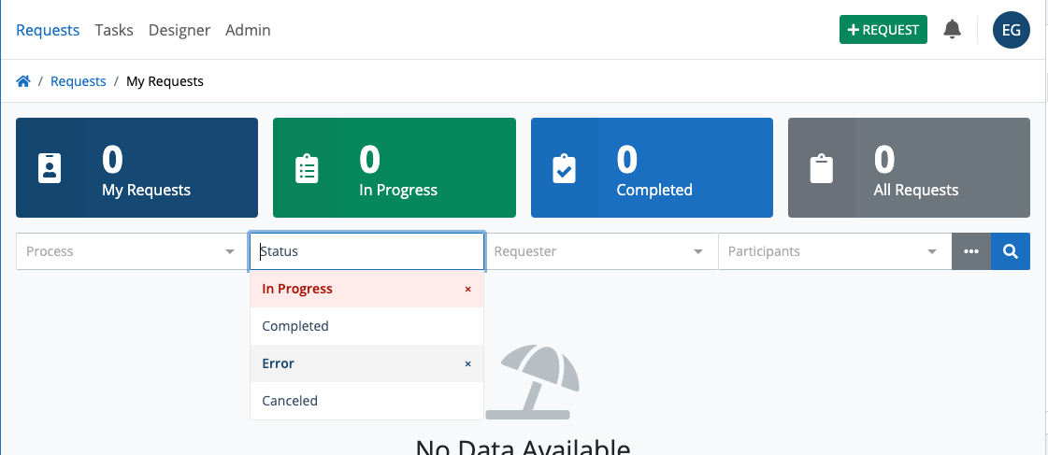
Task: Open the Tasks nav tab
Action: point(114,30)
